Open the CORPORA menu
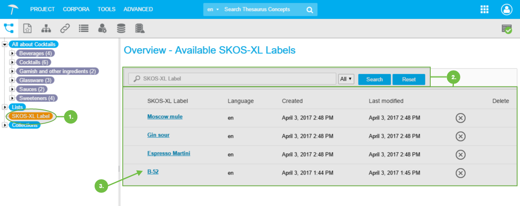Image resolution: width=520 pixels, height=206 pixels. (x=76, y=9)
